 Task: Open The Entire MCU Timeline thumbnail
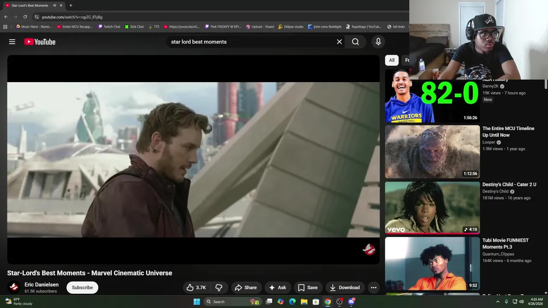pos(432,152)
